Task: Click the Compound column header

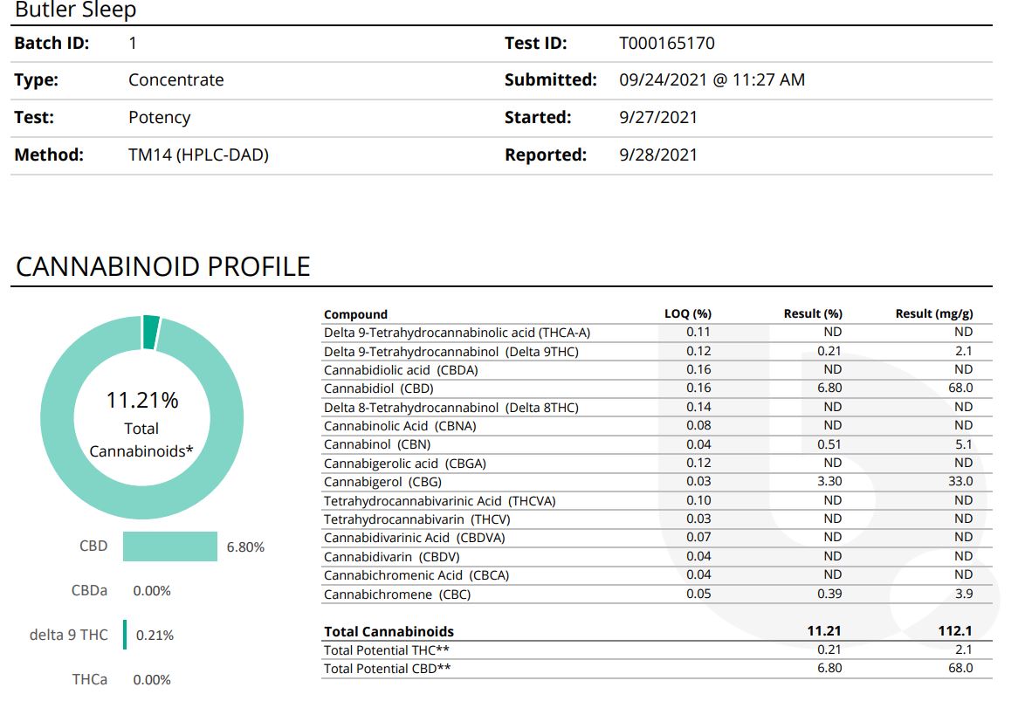Action: click(350, 313)
